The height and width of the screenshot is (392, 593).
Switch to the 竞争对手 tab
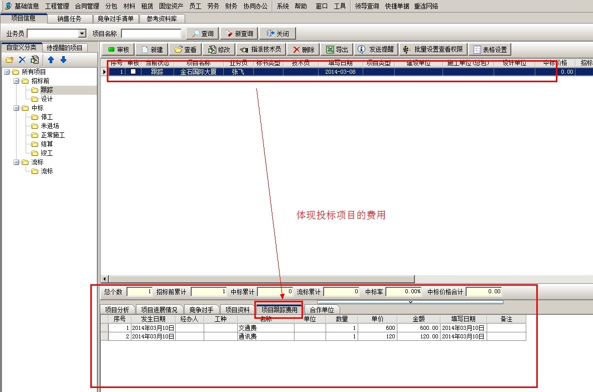click(201, 310)
